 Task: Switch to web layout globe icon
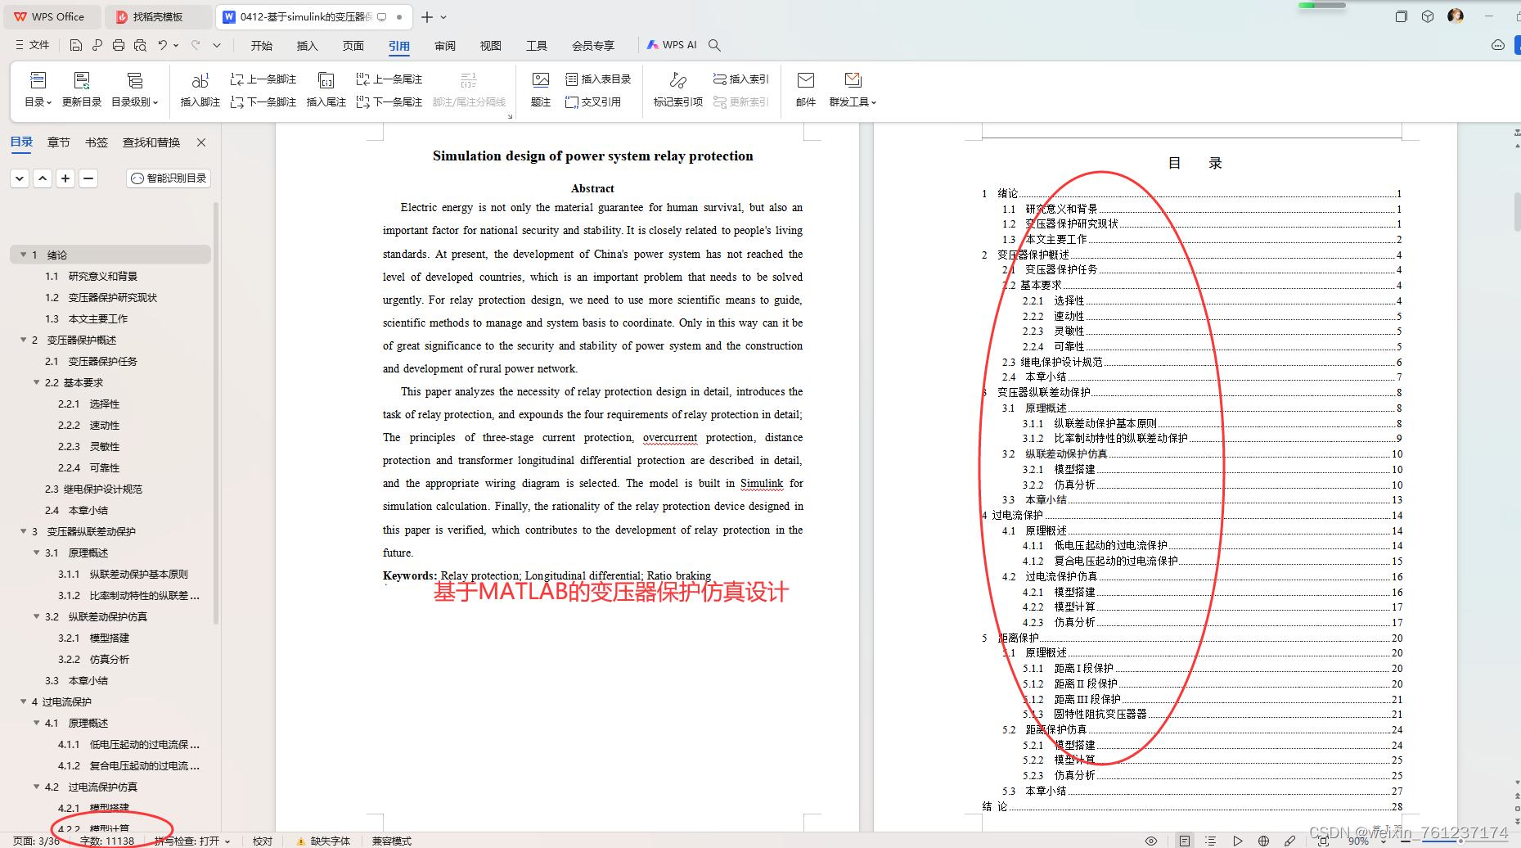pos(1264,841)
